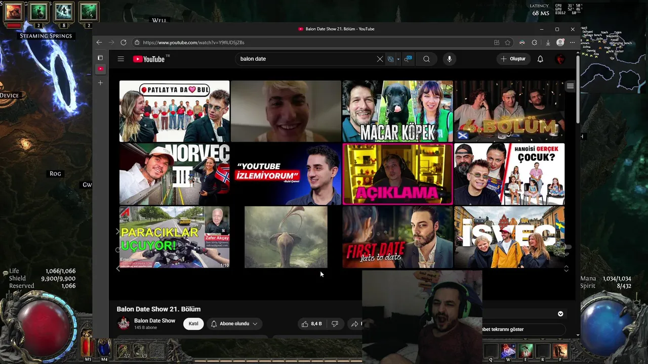This screenshot has width=648, height=364.
Task: Bookmark page with the star icon
Action: 508,42
